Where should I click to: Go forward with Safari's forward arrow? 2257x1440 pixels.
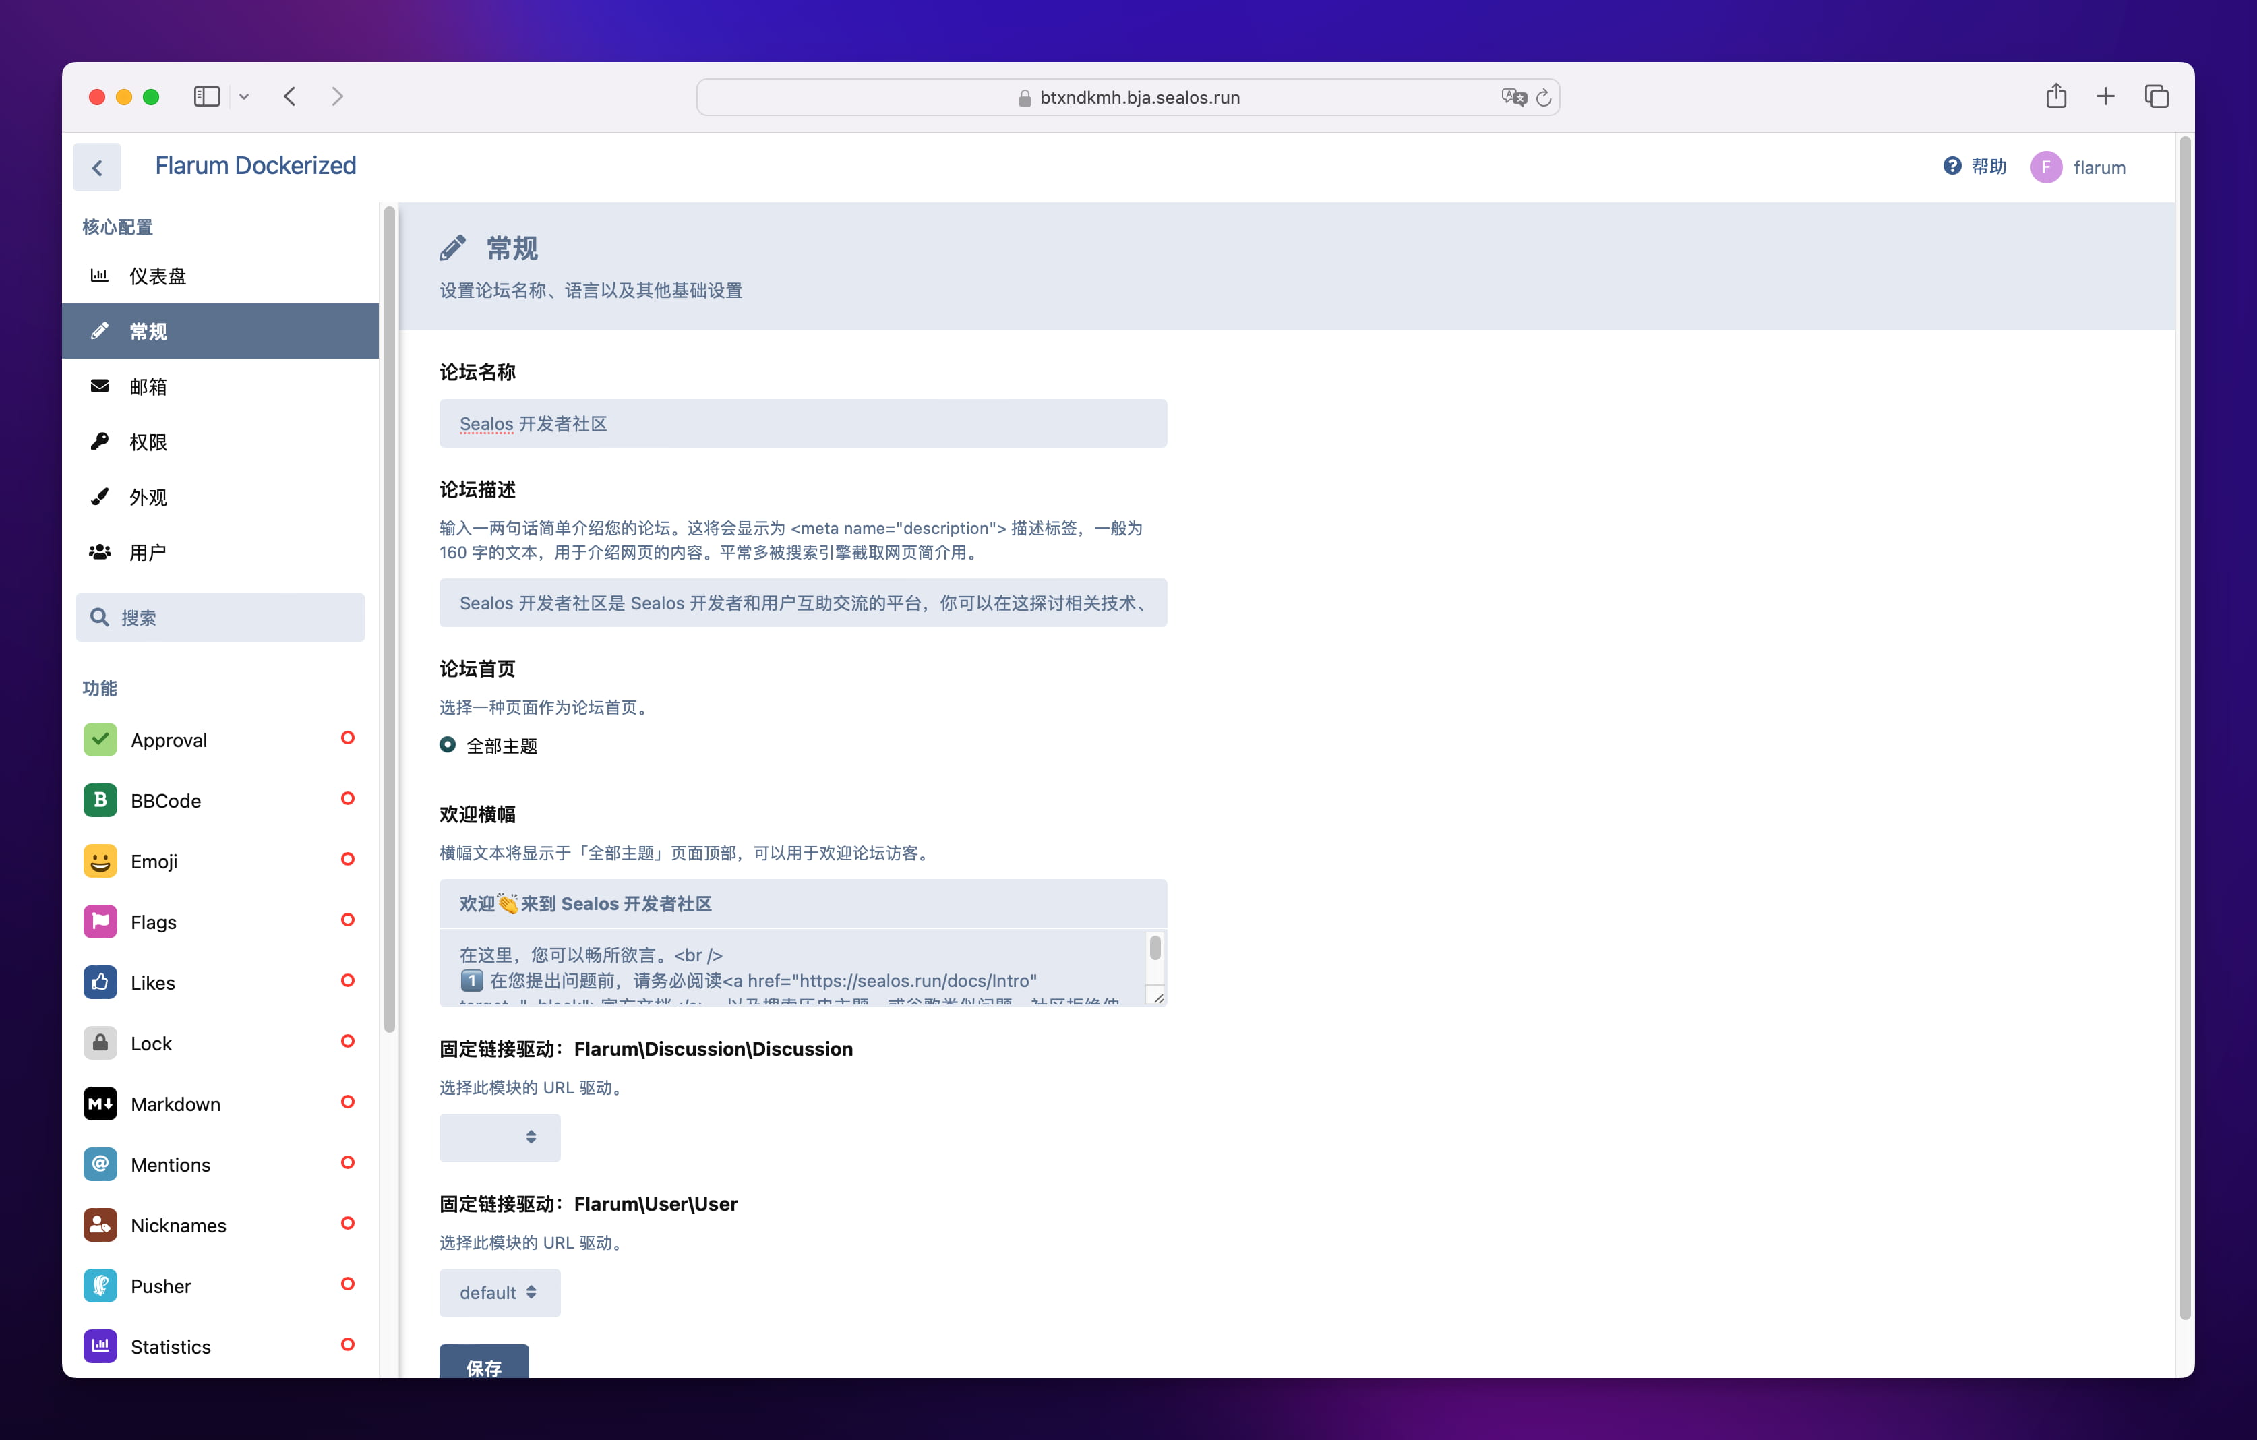338,96
